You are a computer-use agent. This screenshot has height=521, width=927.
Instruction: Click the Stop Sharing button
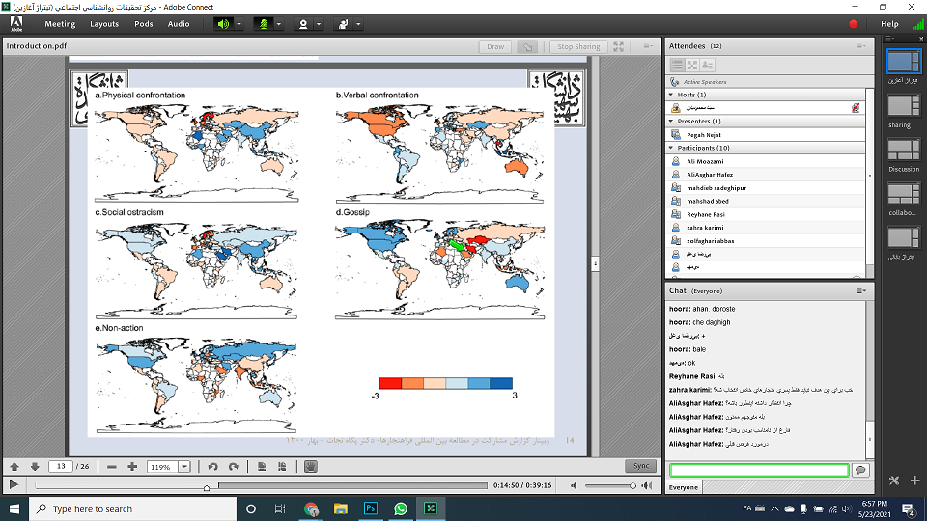[x=578, y=46]
